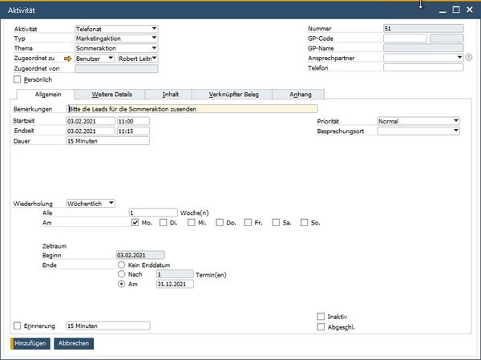Click the GP-Name field
The height and width of the screenshot is (360, 481).
point(423,48)
